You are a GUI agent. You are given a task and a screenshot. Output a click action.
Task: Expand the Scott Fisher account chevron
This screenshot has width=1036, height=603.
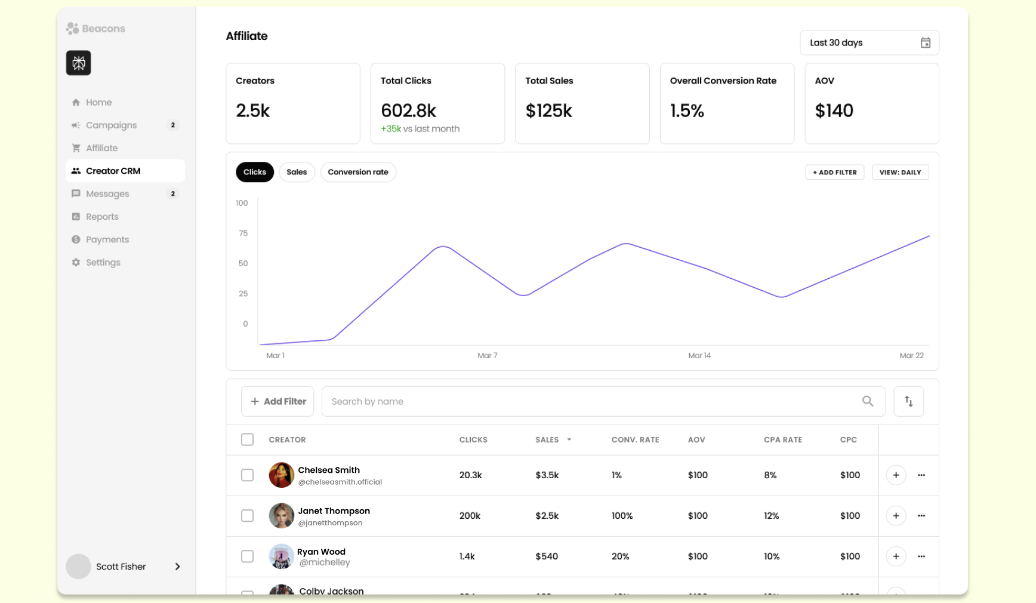click(177, 567)
